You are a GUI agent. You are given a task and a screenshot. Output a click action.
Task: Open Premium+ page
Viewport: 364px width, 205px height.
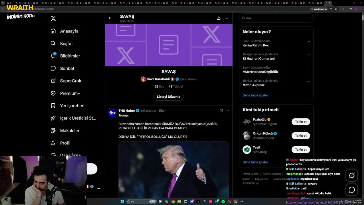65,93
